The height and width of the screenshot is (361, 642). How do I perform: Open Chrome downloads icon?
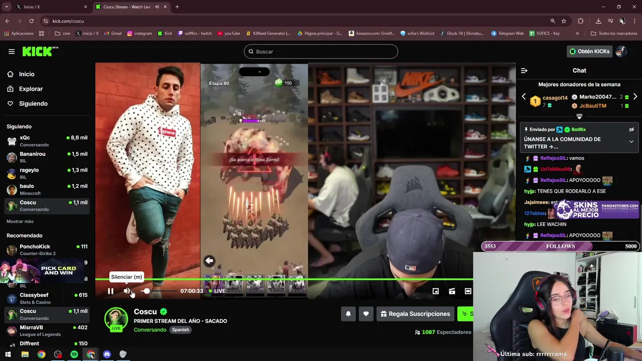598,21
